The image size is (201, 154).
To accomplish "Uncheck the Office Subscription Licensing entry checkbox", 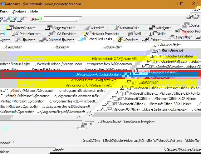I will click(x=101, y=109).
